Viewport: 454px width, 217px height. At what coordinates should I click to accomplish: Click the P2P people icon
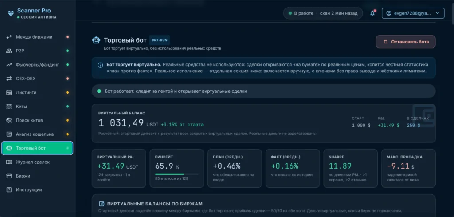tap(9, 51)
